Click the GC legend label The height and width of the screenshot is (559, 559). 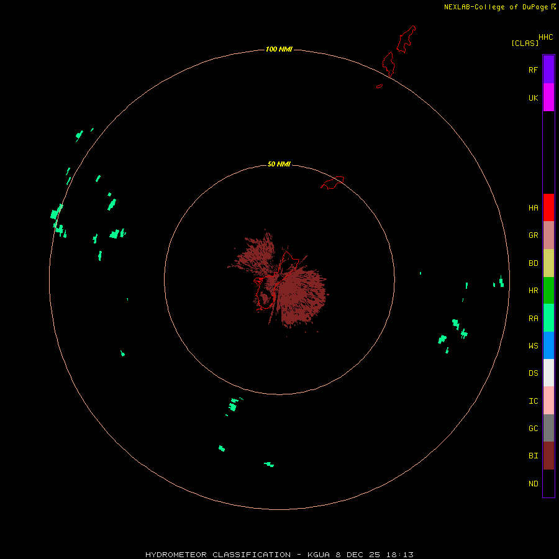click(533, 428)
